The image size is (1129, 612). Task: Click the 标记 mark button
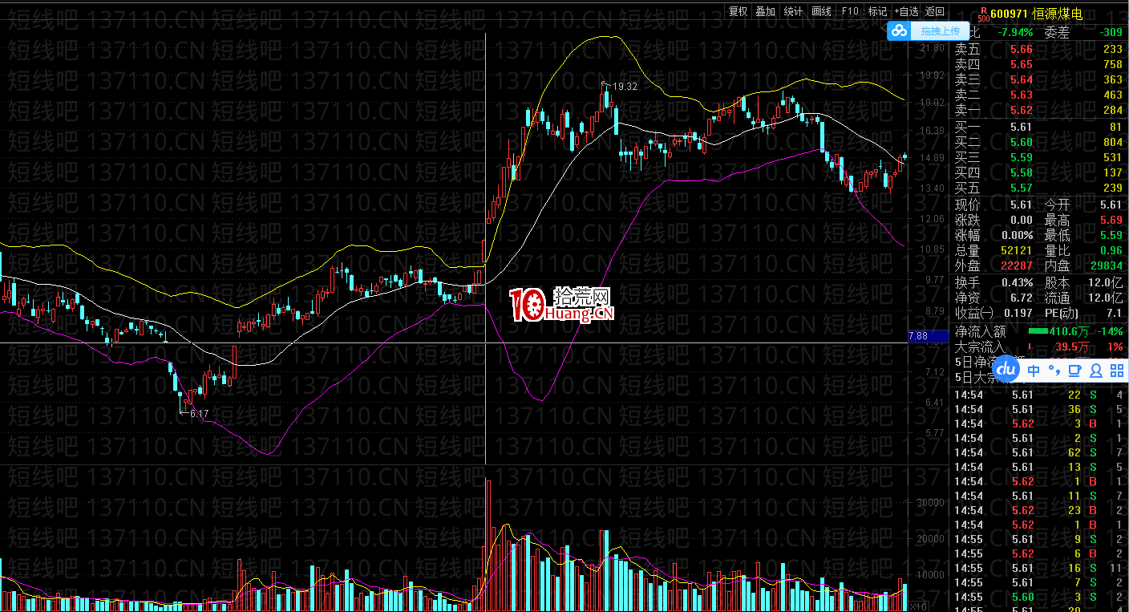pos(877,11)
